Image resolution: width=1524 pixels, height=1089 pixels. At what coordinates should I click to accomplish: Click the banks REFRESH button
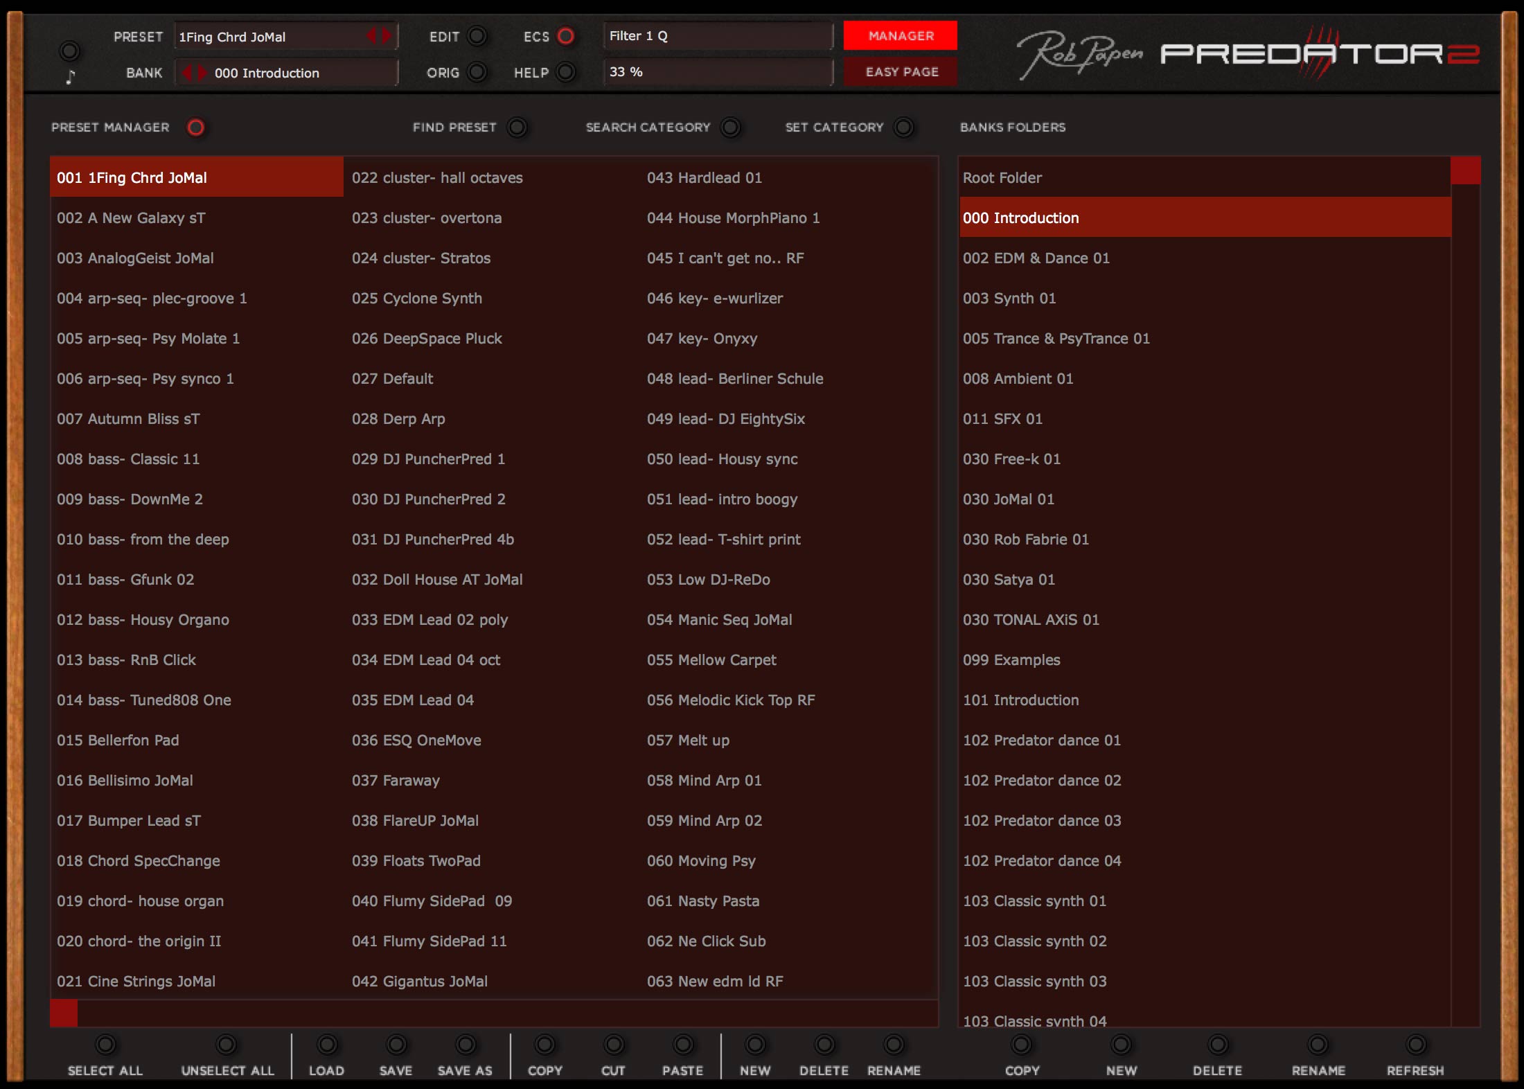[x=1416, y=1045]
